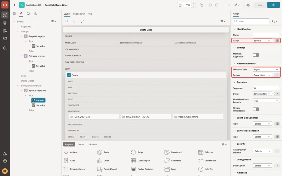Undo the last change

tap(210, 5)
